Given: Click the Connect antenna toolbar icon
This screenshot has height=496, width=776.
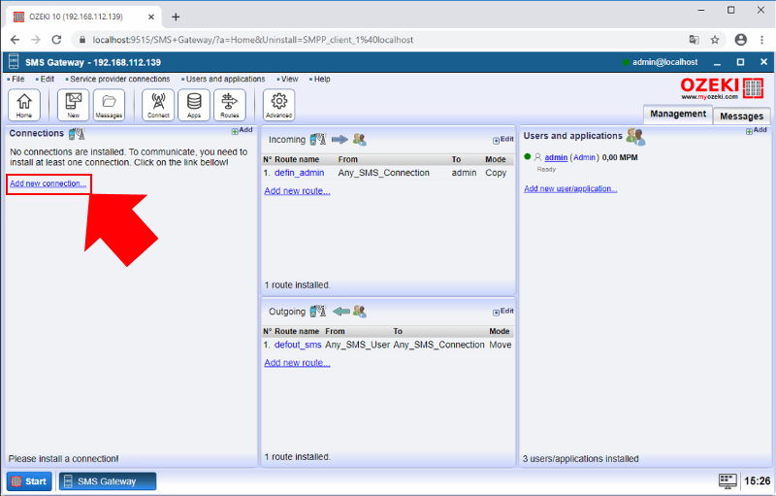Looking at the screenshot, I should point(158,105).
